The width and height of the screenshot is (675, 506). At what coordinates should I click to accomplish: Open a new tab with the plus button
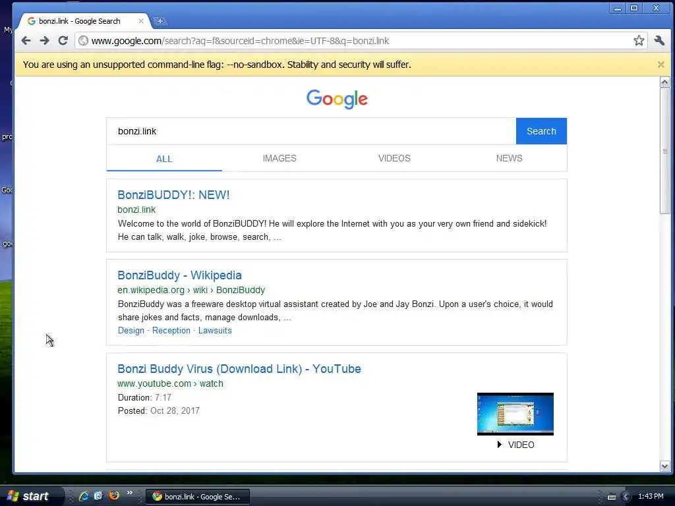[160, 21]
